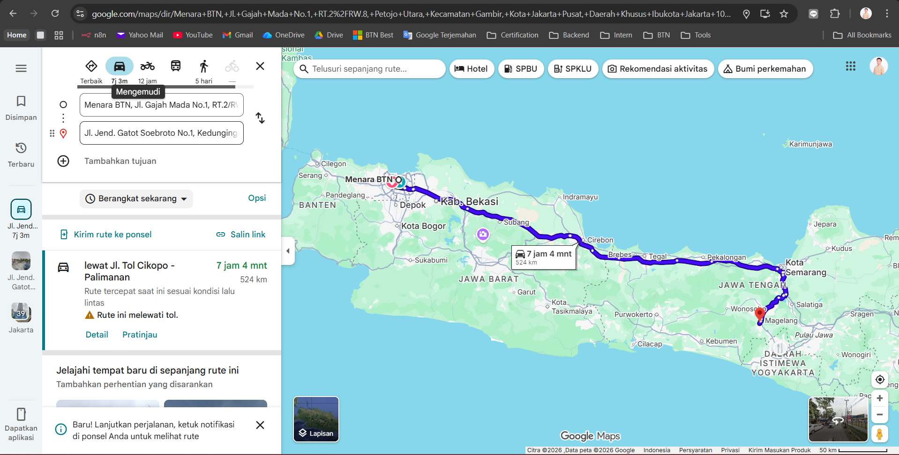Screen dimensions: 899x455
Task: Open route Detail link
Action: [x=97, y=335]
